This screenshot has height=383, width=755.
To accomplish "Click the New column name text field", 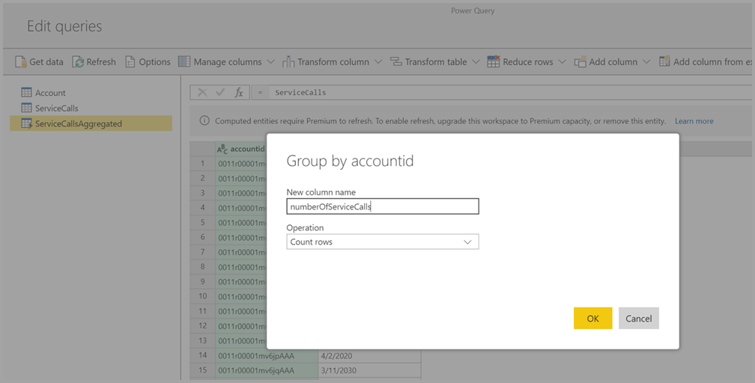I will pyautogui.click(x=382, y=206).
